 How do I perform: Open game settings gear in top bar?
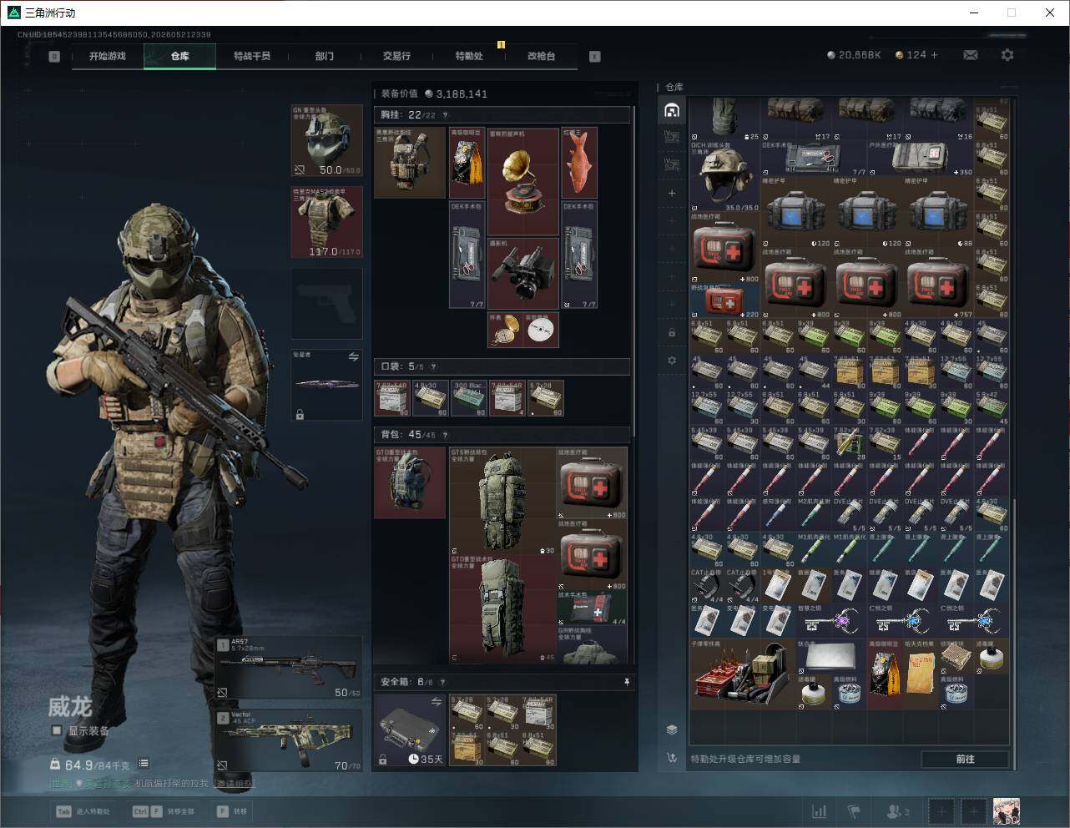pyautogui.click(x=1007, y=55)
